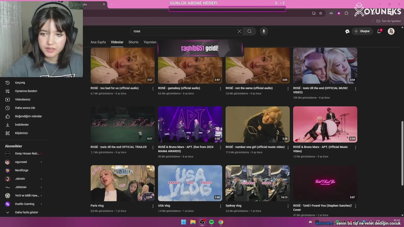
Task: Open options for 'toxic till the end OFFICIAL TRAILER'
Action: click(x=153, y=148)
